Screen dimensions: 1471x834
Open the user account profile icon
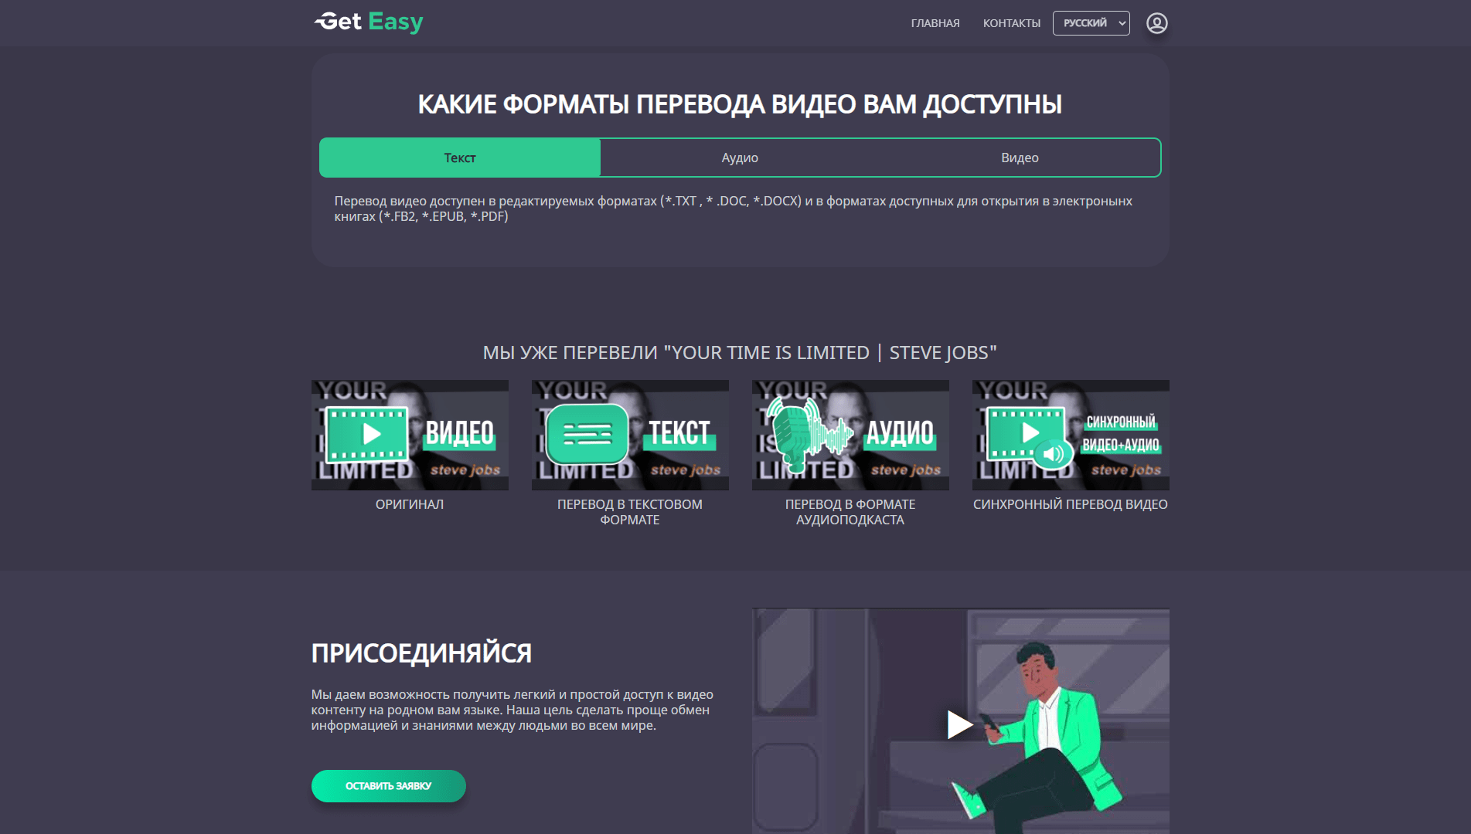(x=1156, y=23)
